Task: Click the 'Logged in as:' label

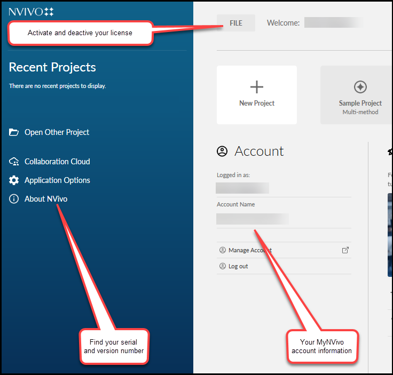Action: tap(233, 175)
